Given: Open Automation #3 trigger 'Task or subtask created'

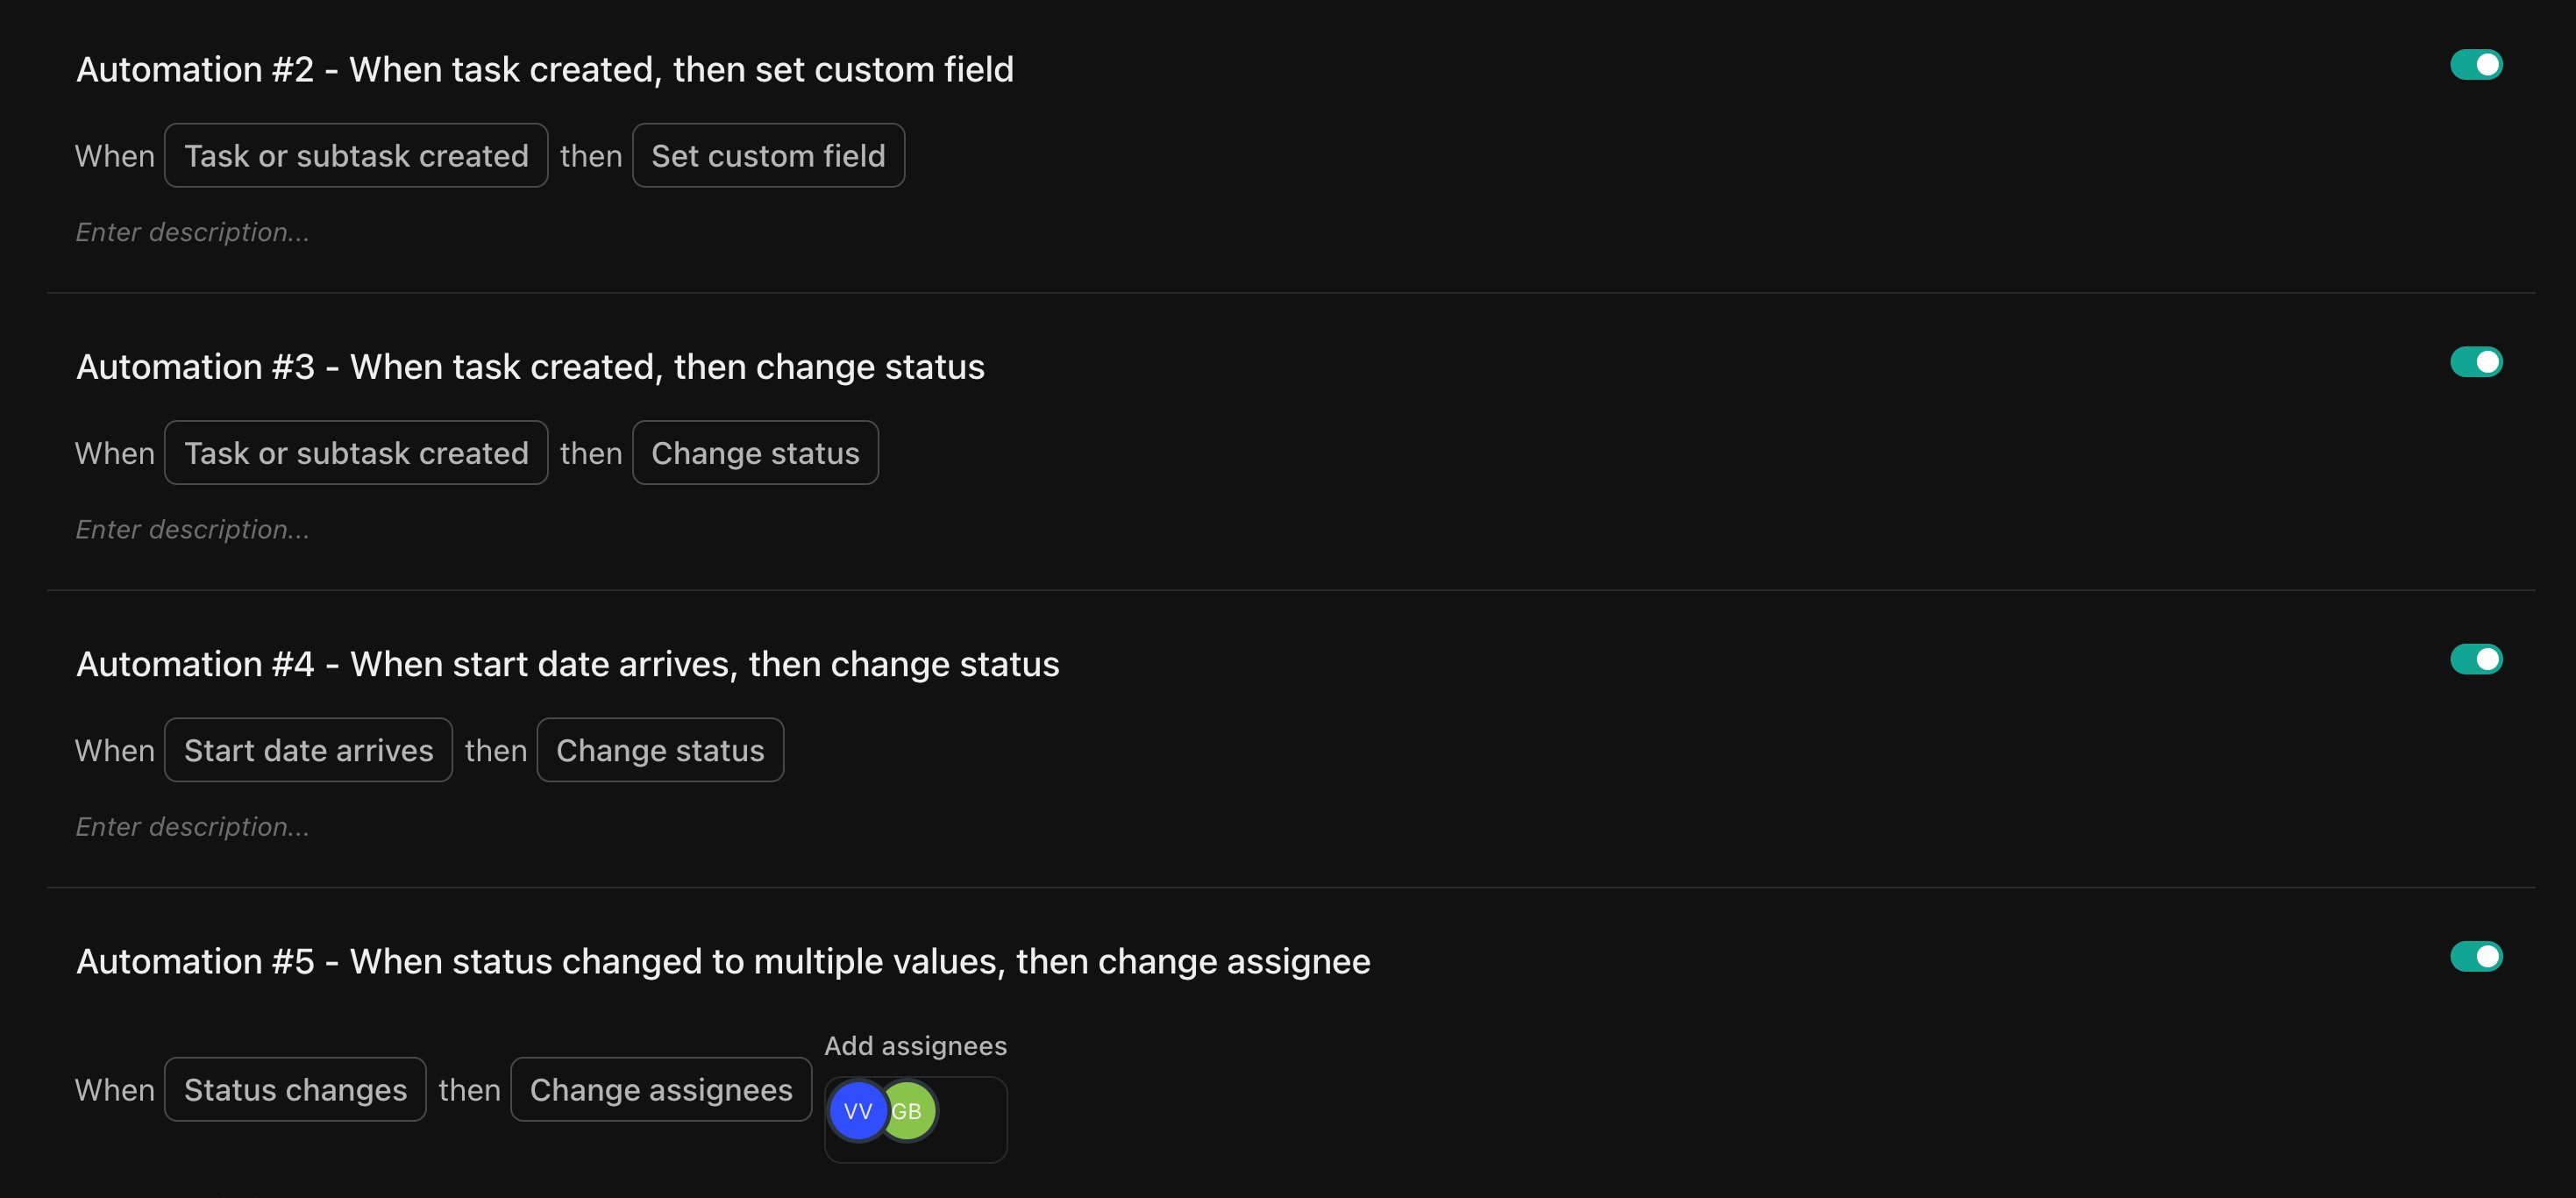Looking at the screenshot, I should 356,453.
